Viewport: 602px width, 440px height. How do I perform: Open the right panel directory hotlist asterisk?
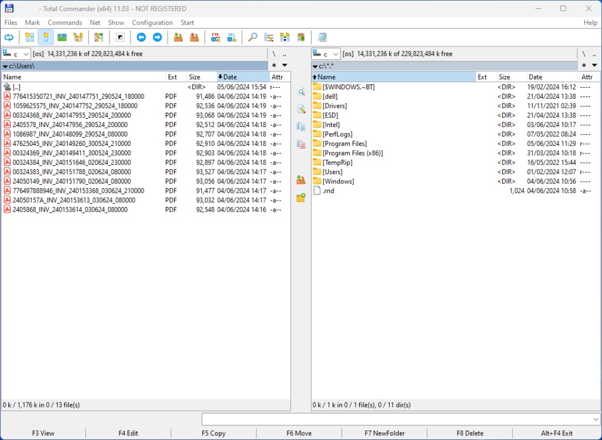[x=584, y=65]
